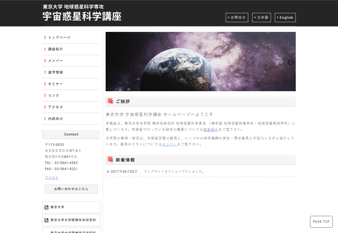
Task: Follow the アクセス link under Contact
Action: (52, 177)
